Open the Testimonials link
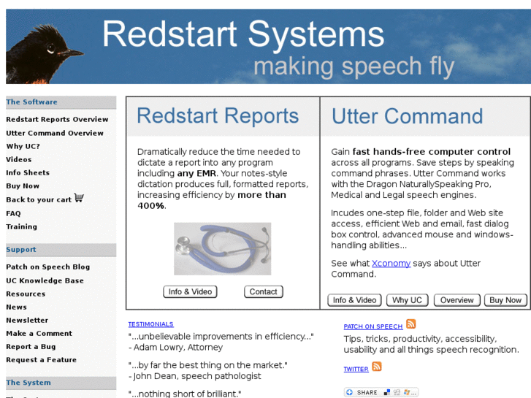 (x=150, y=324)
